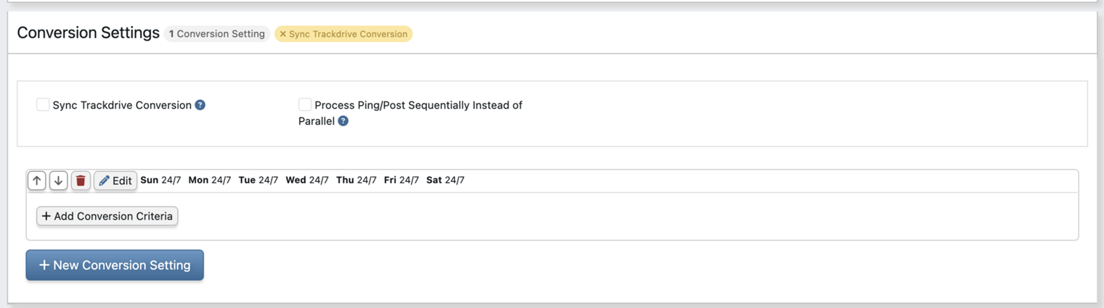Image resolution: width=1104 pixels, height=308 pixels.
Task: Select the Fri 24/7 schedule label
Action: pyautogui.click(x=402, y=180)
